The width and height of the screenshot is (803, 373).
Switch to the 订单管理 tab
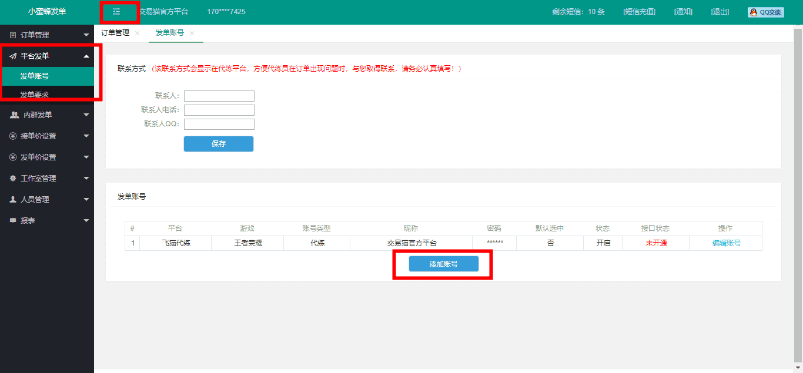(115, 33)
